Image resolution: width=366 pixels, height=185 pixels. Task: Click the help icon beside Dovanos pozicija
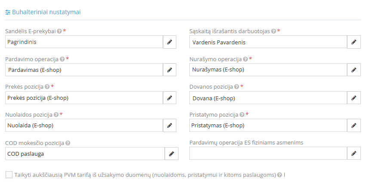[236, 87]
